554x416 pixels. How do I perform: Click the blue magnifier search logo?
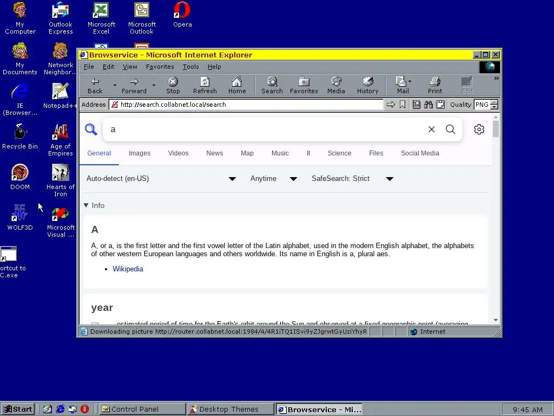[x=91, y=129]
